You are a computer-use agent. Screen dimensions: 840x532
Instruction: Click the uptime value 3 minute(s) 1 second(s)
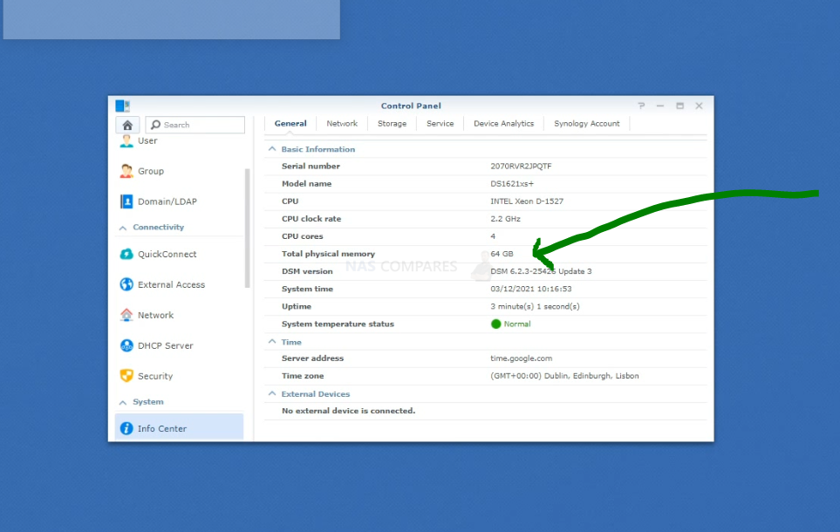[535, 306]
